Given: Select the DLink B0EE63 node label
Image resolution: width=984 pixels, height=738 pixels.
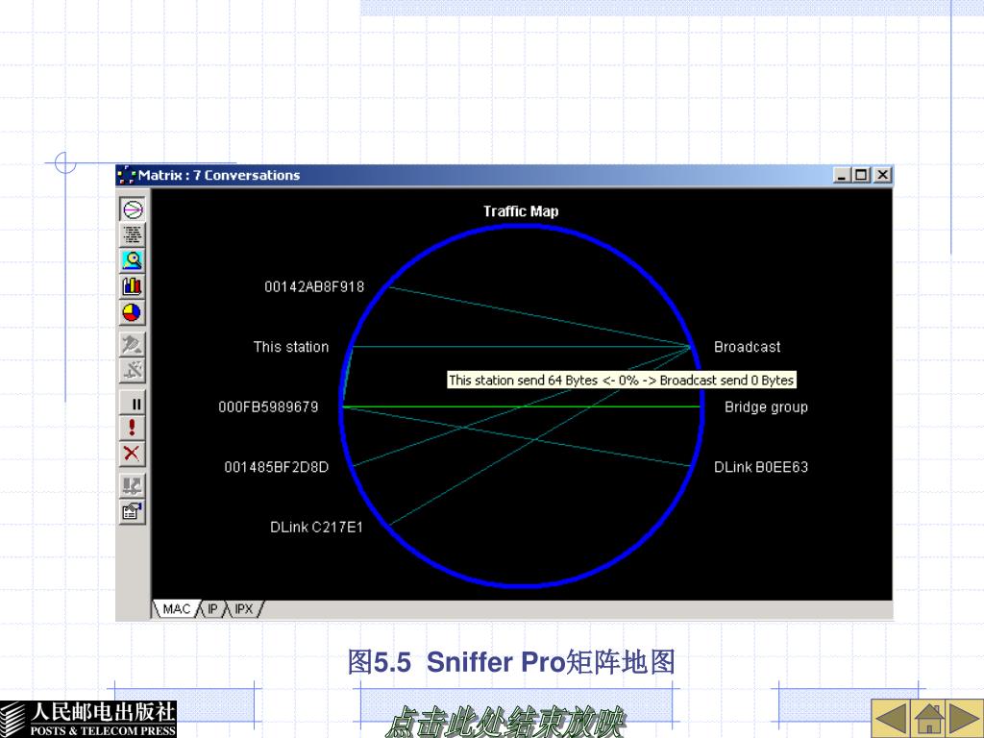Looking at the screenshot, I should tap(761, 467).
